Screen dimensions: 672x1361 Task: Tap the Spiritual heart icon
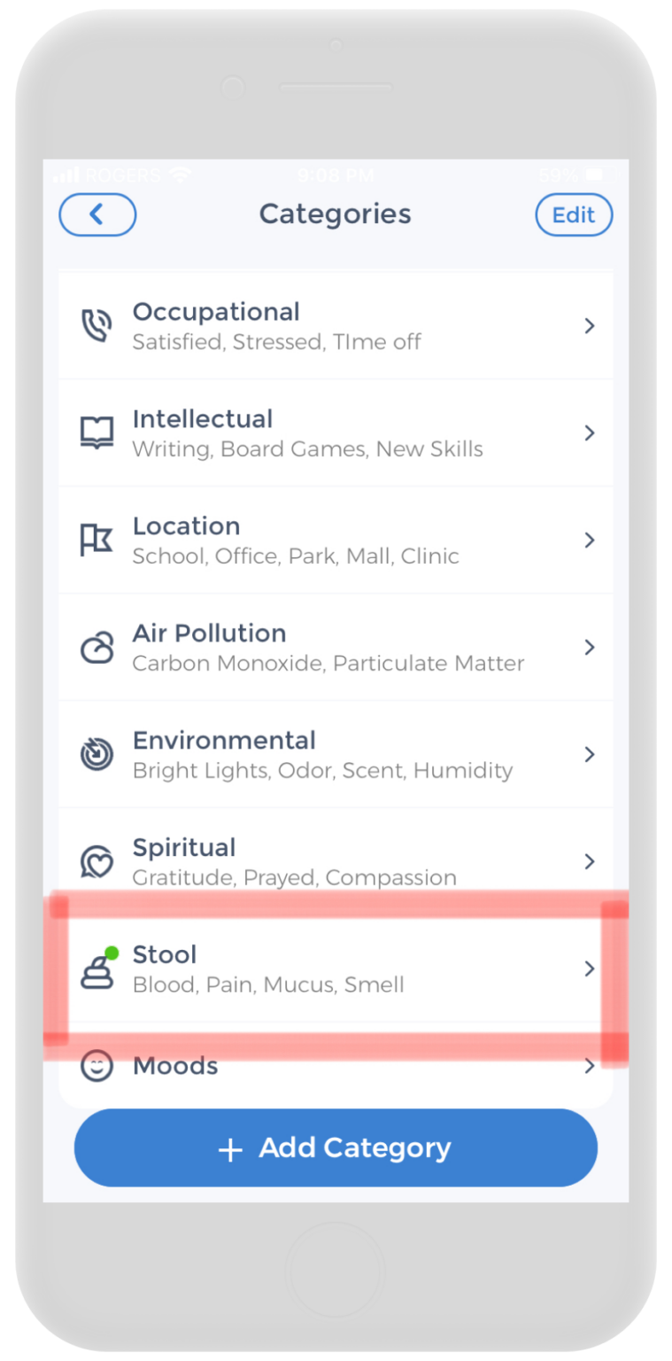pyautogui.click(x=97, y=862)
